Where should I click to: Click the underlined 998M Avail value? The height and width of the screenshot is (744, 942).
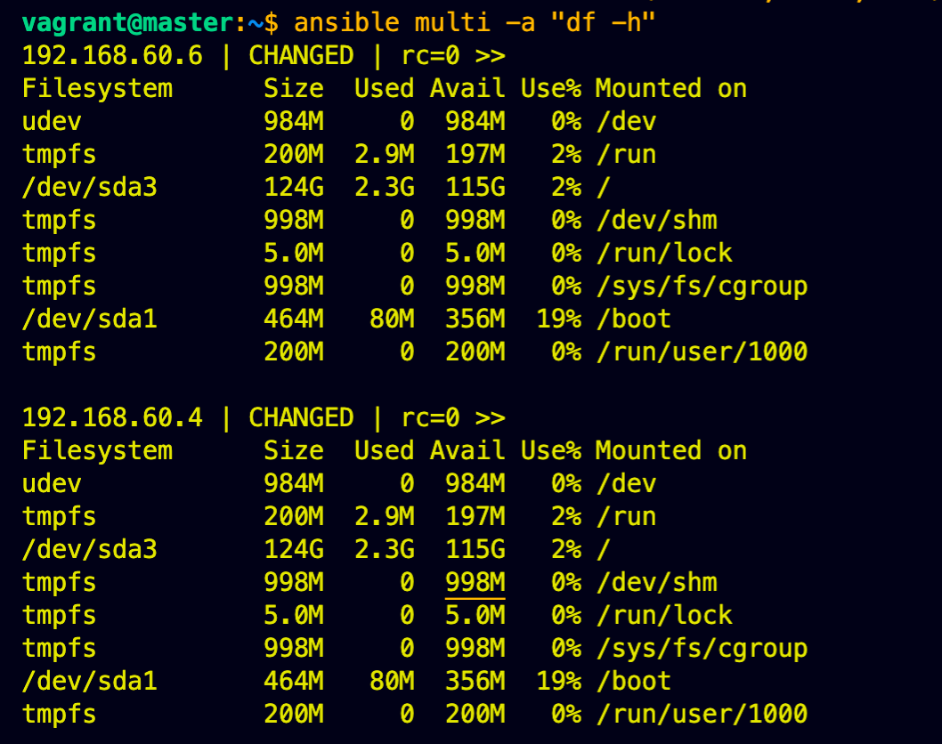pos(475,582)
